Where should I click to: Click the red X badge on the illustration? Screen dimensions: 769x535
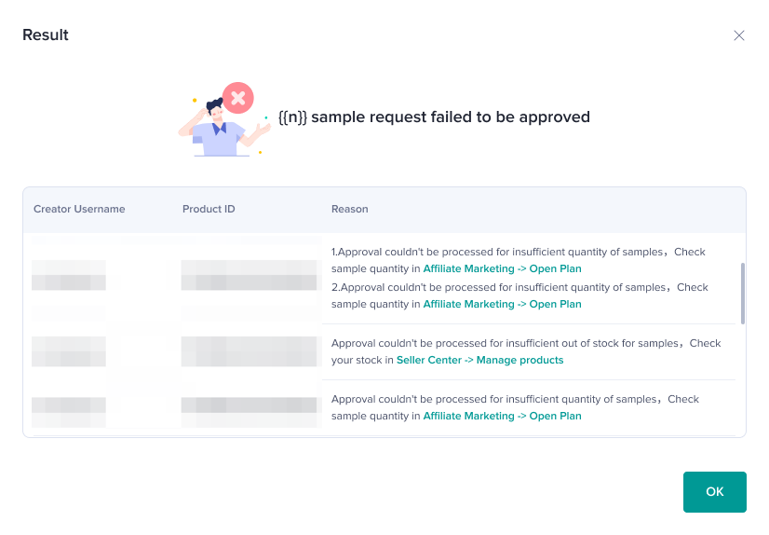coord(238,97)
